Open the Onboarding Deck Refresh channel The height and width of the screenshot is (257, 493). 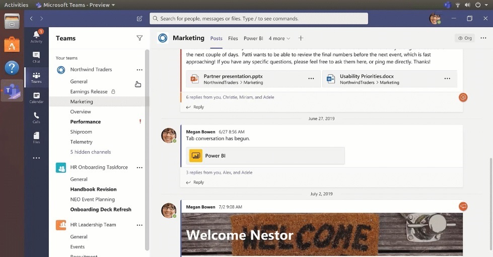[x=101, y=209]
